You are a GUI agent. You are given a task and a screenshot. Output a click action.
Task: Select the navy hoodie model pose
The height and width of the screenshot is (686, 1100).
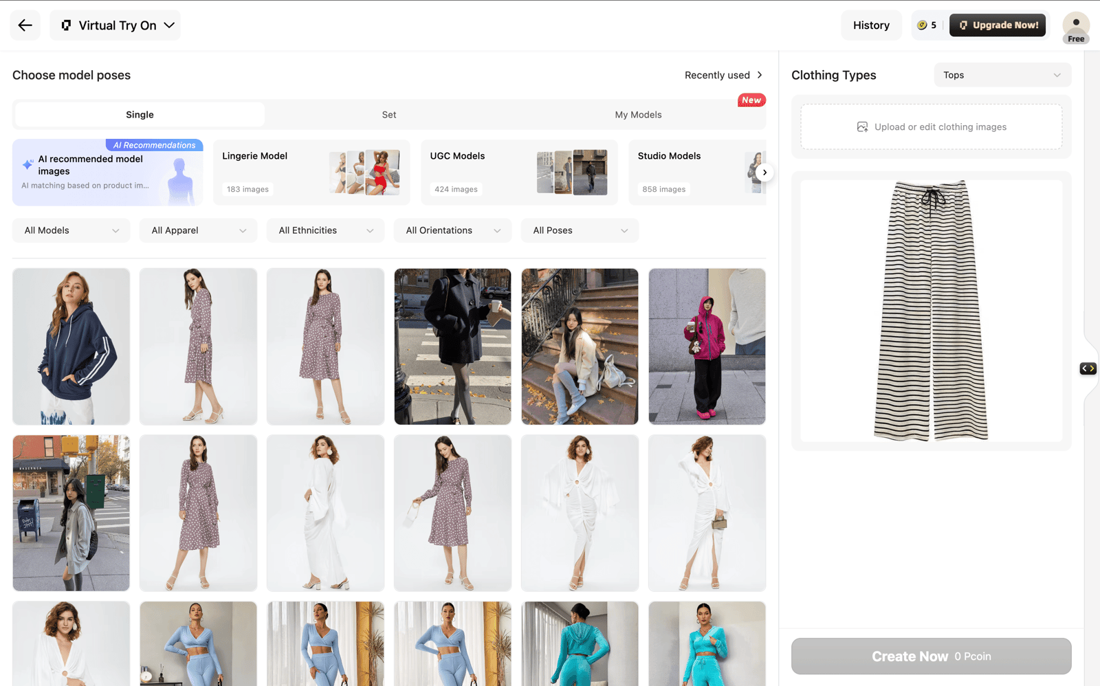tap(71, 346)
